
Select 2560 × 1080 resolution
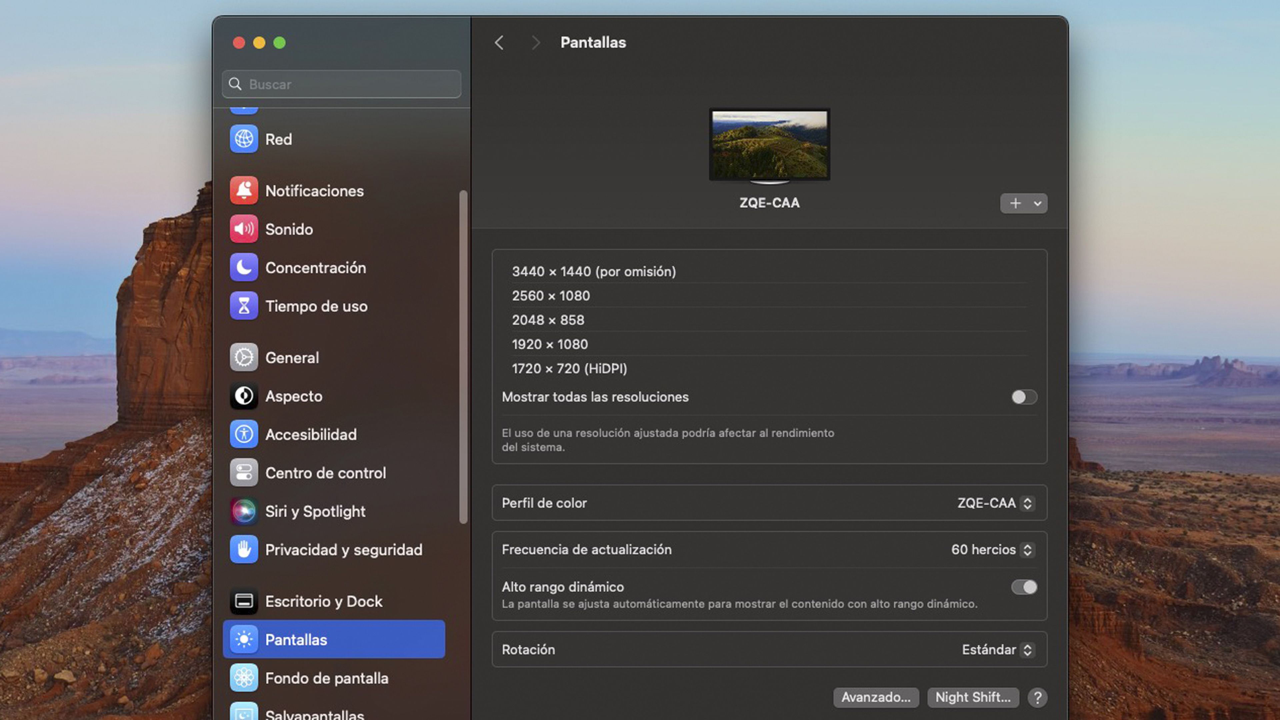pos(769,296)
